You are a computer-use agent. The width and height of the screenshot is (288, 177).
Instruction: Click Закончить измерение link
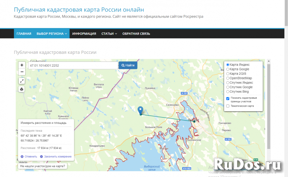58,157
